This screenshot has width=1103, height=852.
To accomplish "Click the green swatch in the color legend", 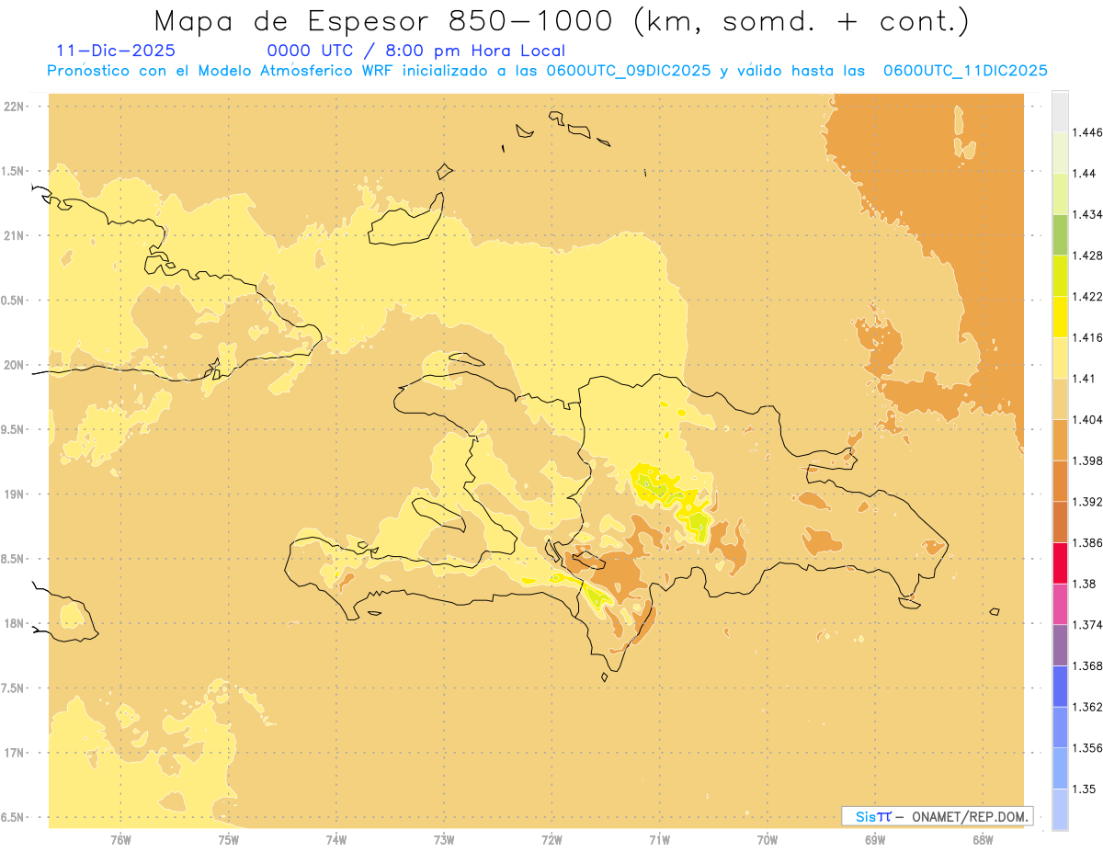I will click(1060, 234).
